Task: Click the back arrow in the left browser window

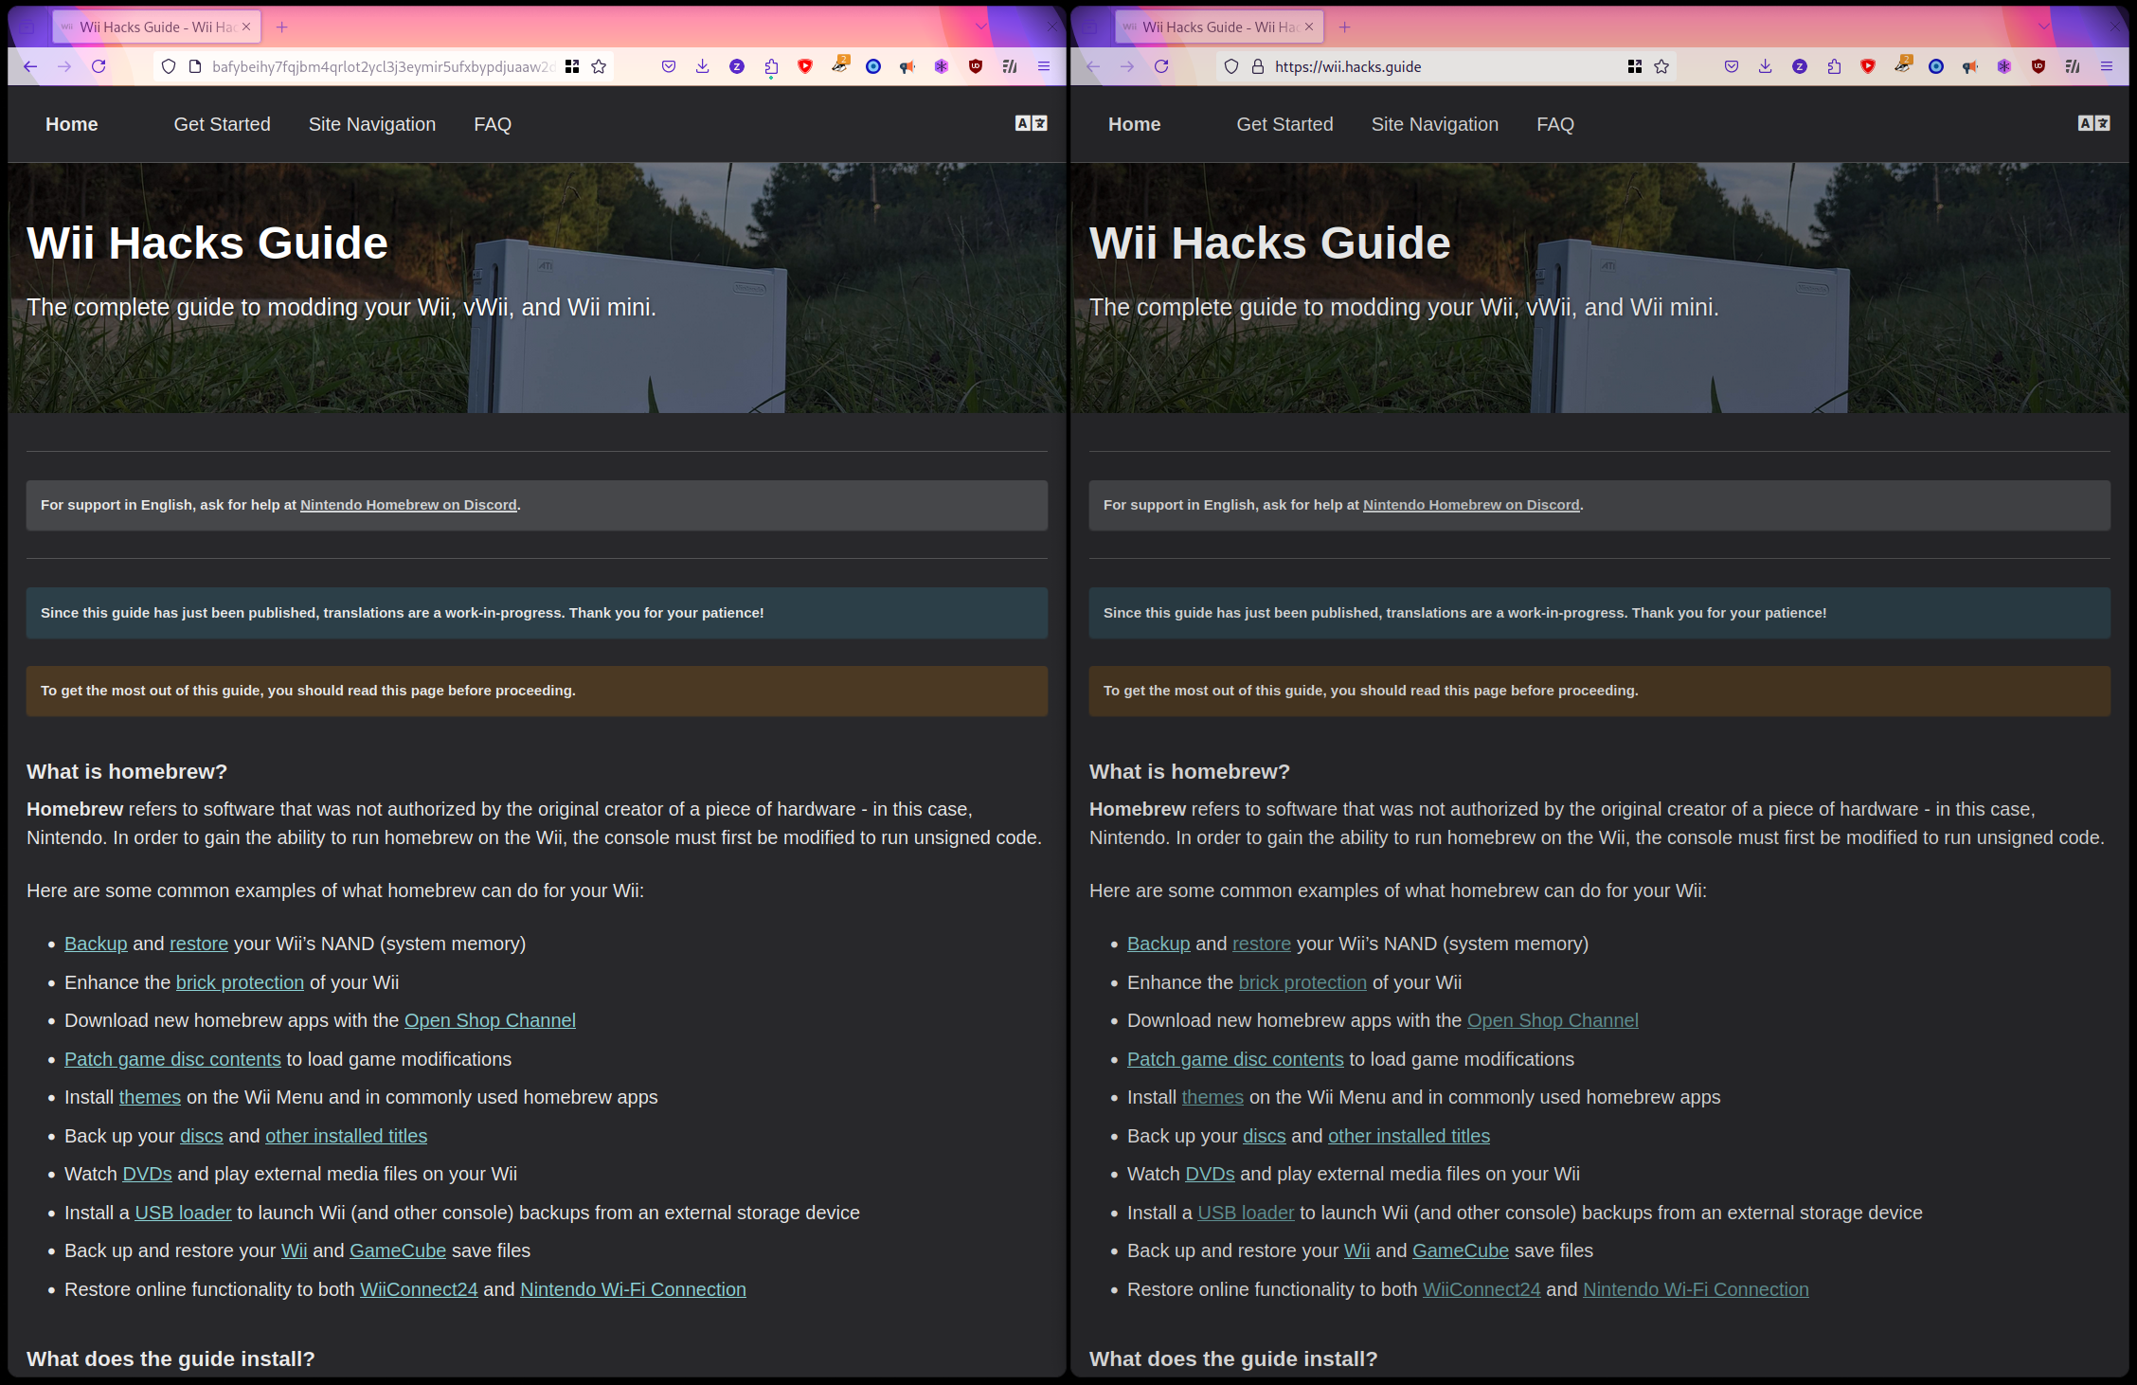Action: (30, 66)
